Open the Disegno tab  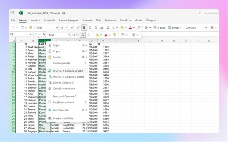click(x=151, y=20)
